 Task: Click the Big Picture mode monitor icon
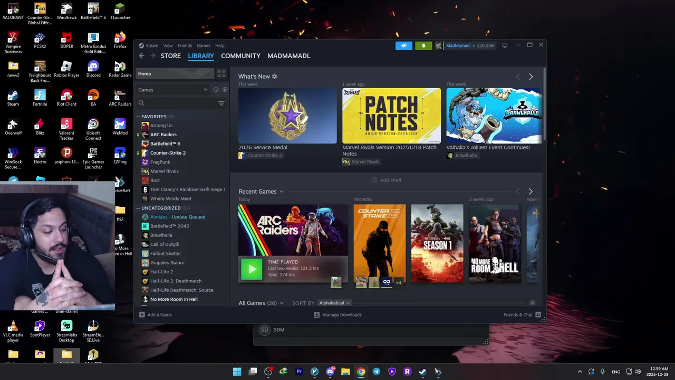point(505,45)
